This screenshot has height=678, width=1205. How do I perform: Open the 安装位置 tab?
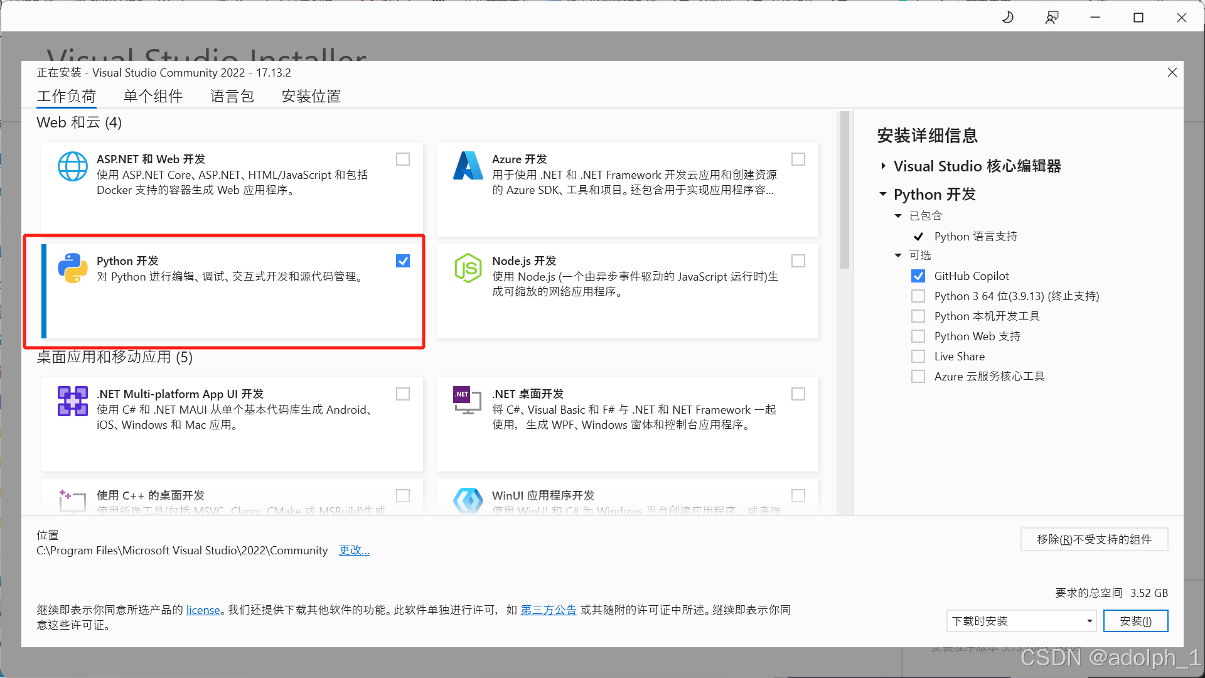311,96
